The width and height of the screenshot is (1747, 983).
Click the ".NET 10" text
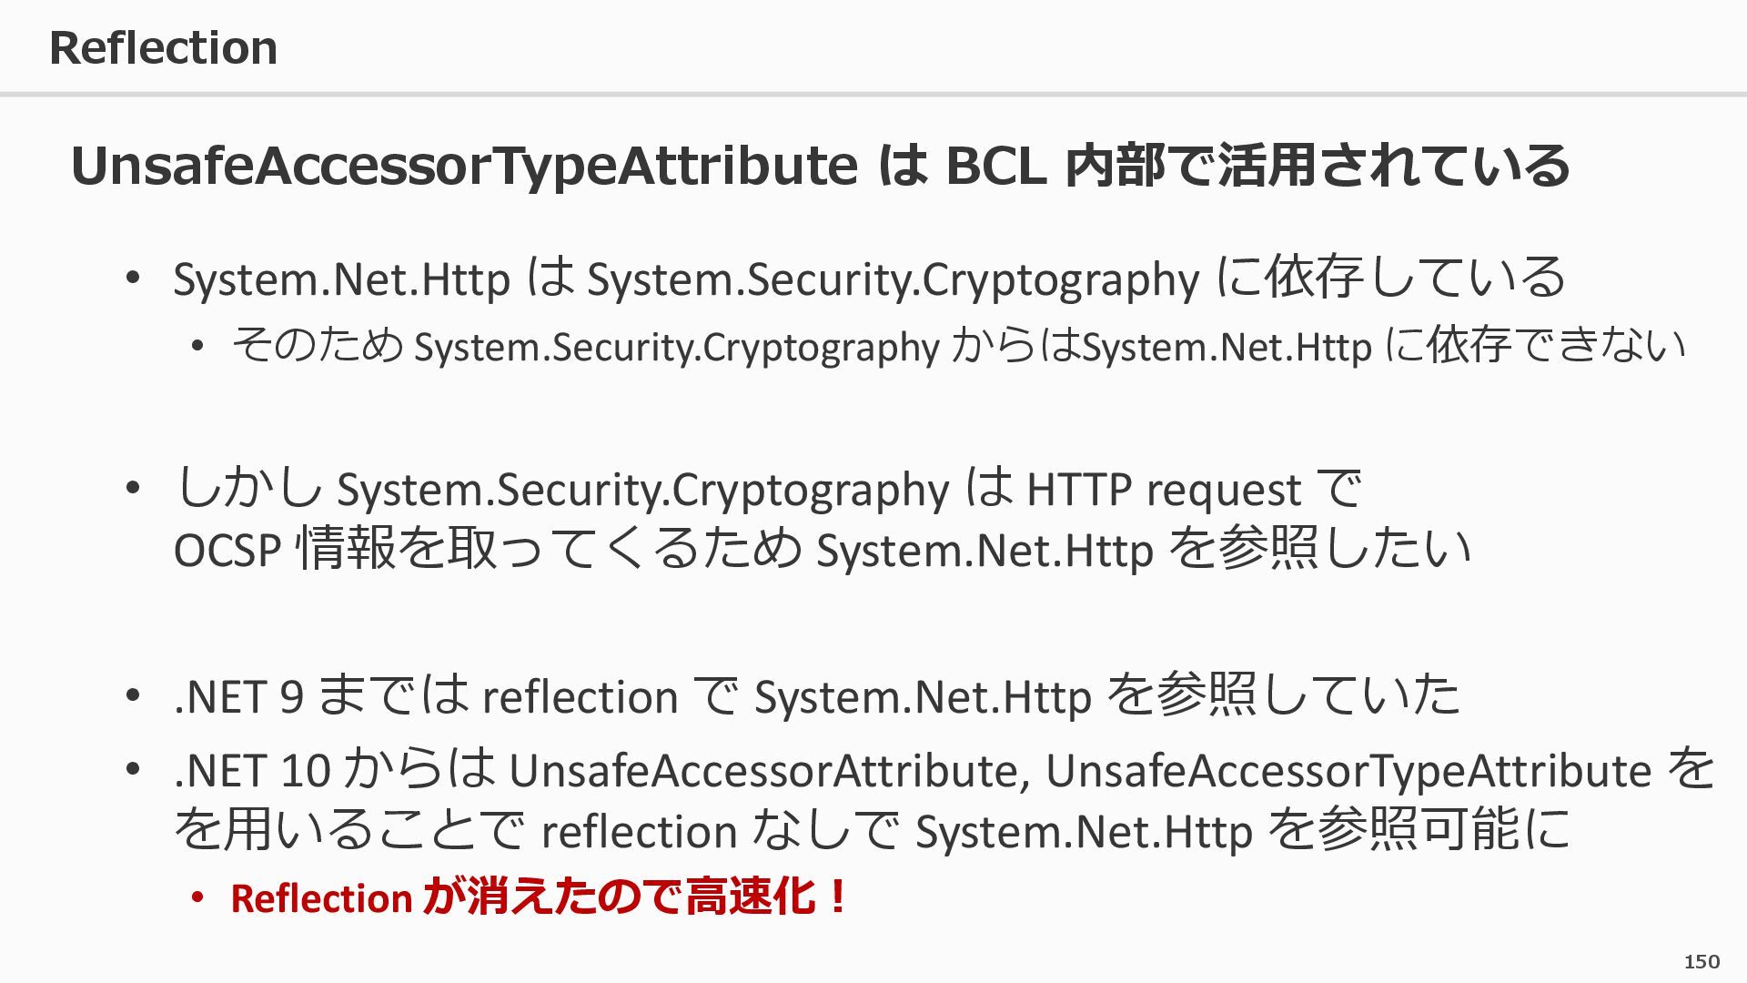click(x=251, y=771)
